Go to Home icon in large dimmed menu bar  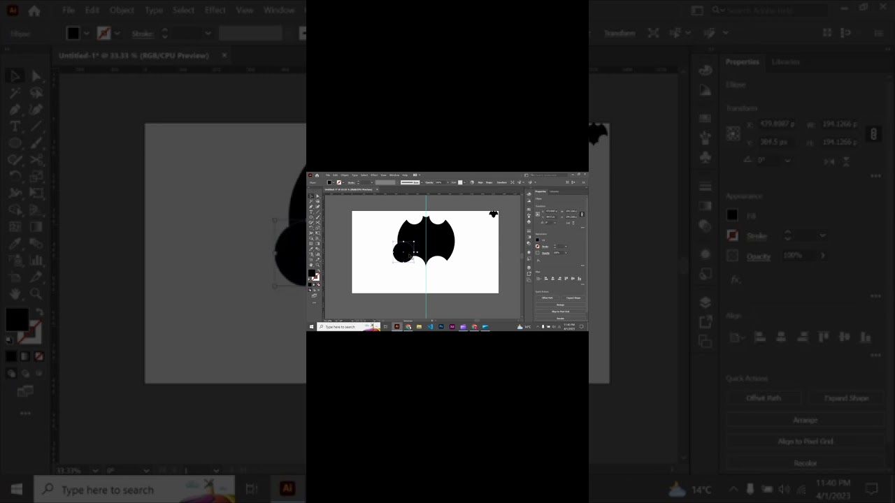click(34, 10)
